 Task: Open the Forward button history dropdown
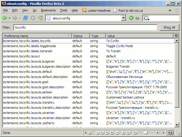coord(20,18)
